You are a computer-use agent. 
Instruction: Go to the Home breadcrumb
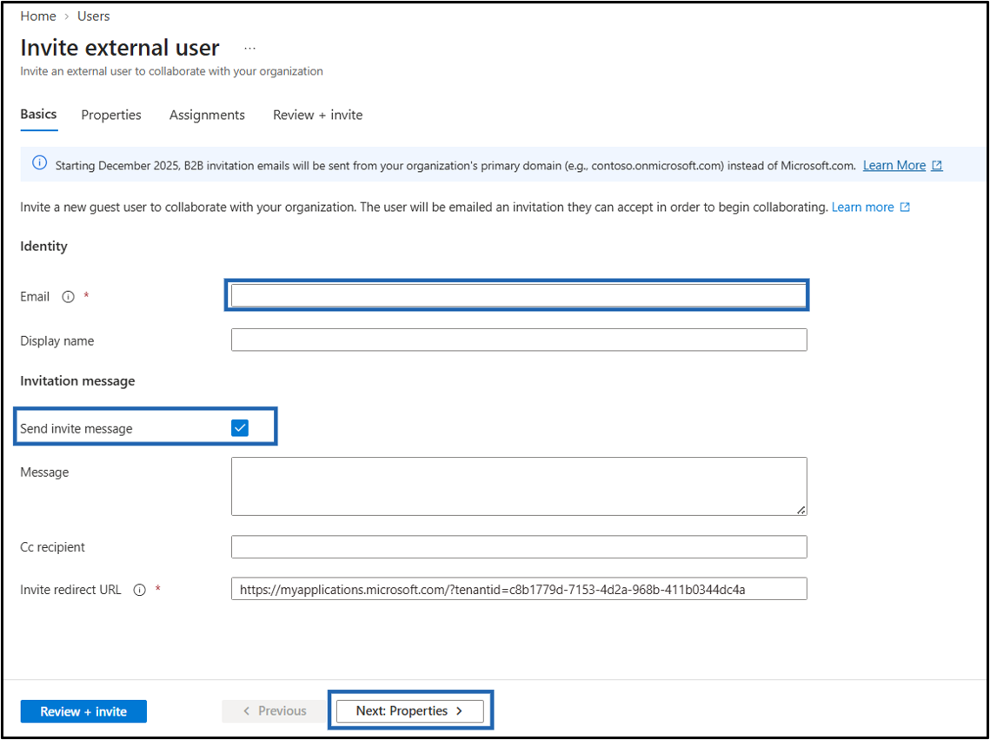click(38, 17)
